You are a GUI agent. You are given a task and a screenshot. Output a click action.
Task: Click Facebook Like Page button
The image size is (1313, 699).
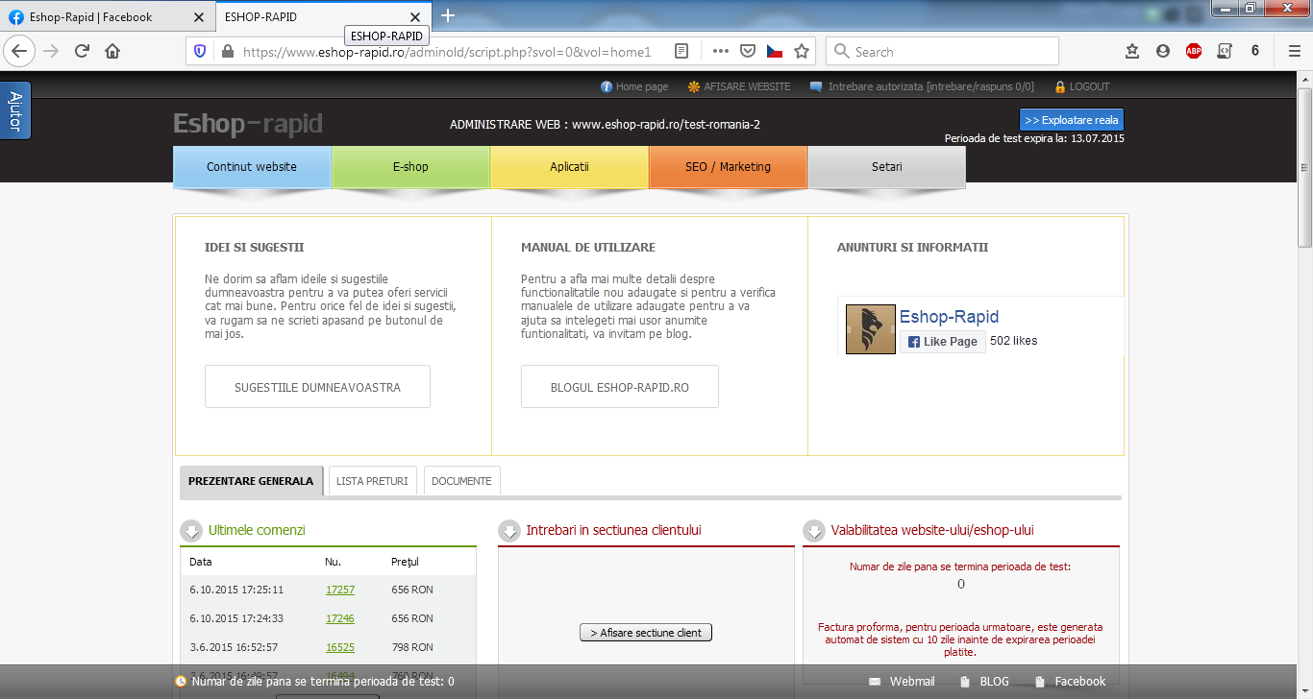click(943, 342)
